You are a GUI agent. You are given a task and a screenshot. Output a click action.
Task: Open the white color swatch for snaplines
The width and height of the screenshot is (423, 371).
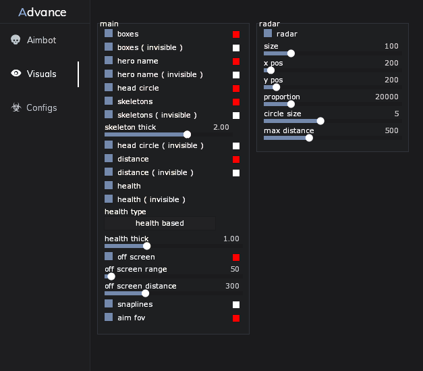pos(236,305)
